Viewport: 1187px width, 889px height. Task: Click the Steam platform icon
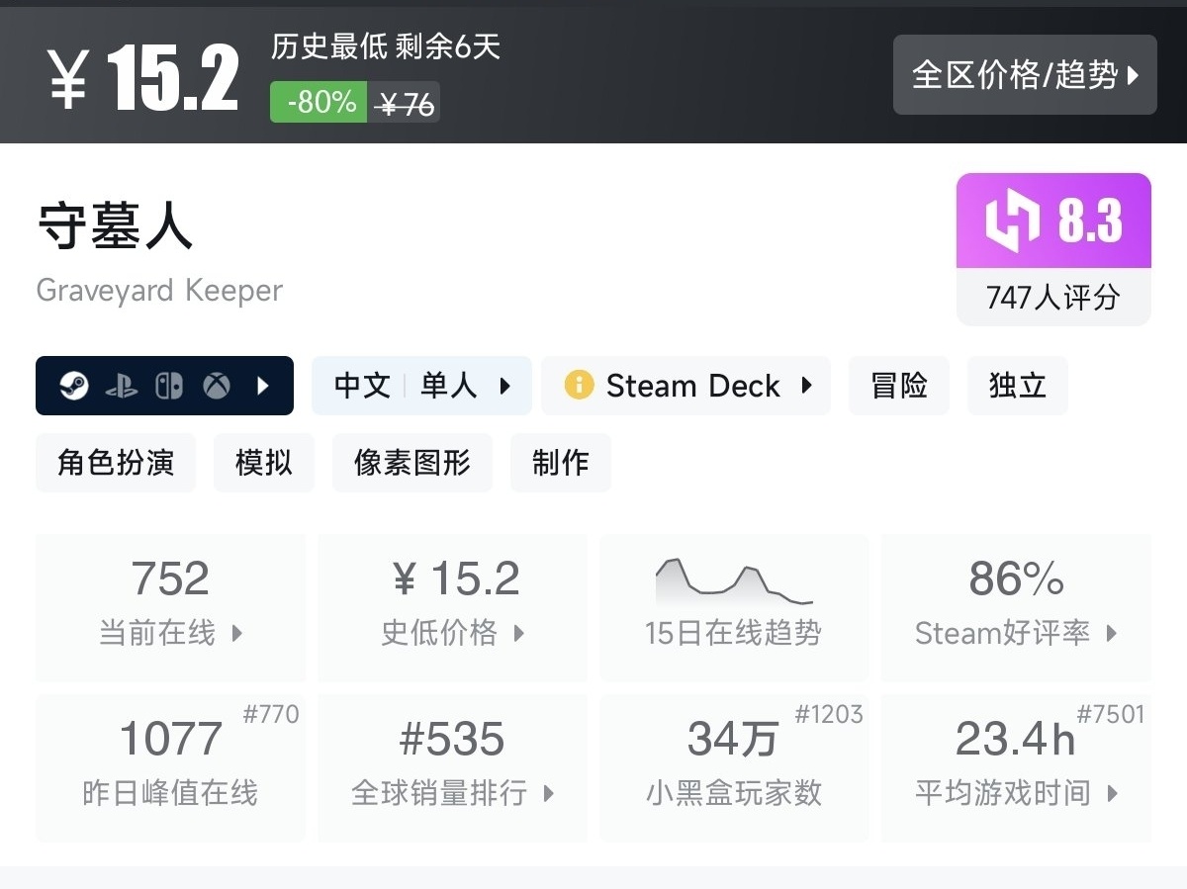click(74, 386)
